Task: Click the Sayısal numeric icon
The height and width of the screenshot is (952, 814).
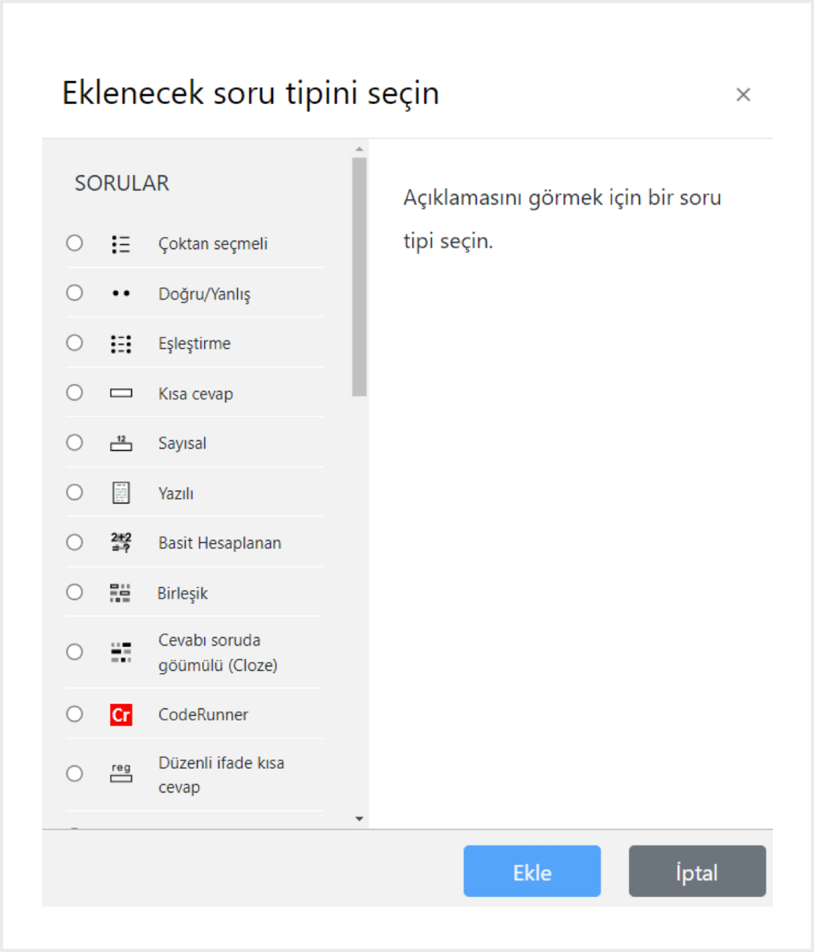Action: coord(121,443)
